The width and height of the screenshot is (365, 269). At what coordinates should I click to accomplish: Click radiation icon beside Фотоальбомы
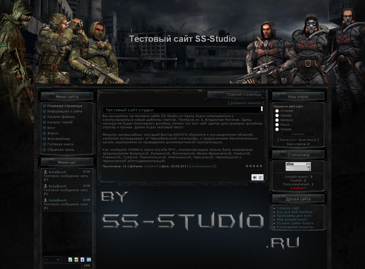click(x=44, y=139)
